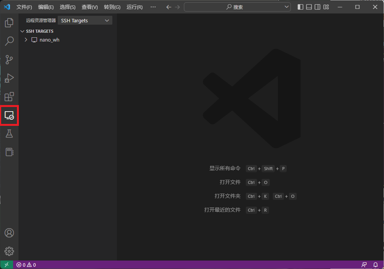
Task: Click the green remote window indicator
Action: [x=7, y=265]
